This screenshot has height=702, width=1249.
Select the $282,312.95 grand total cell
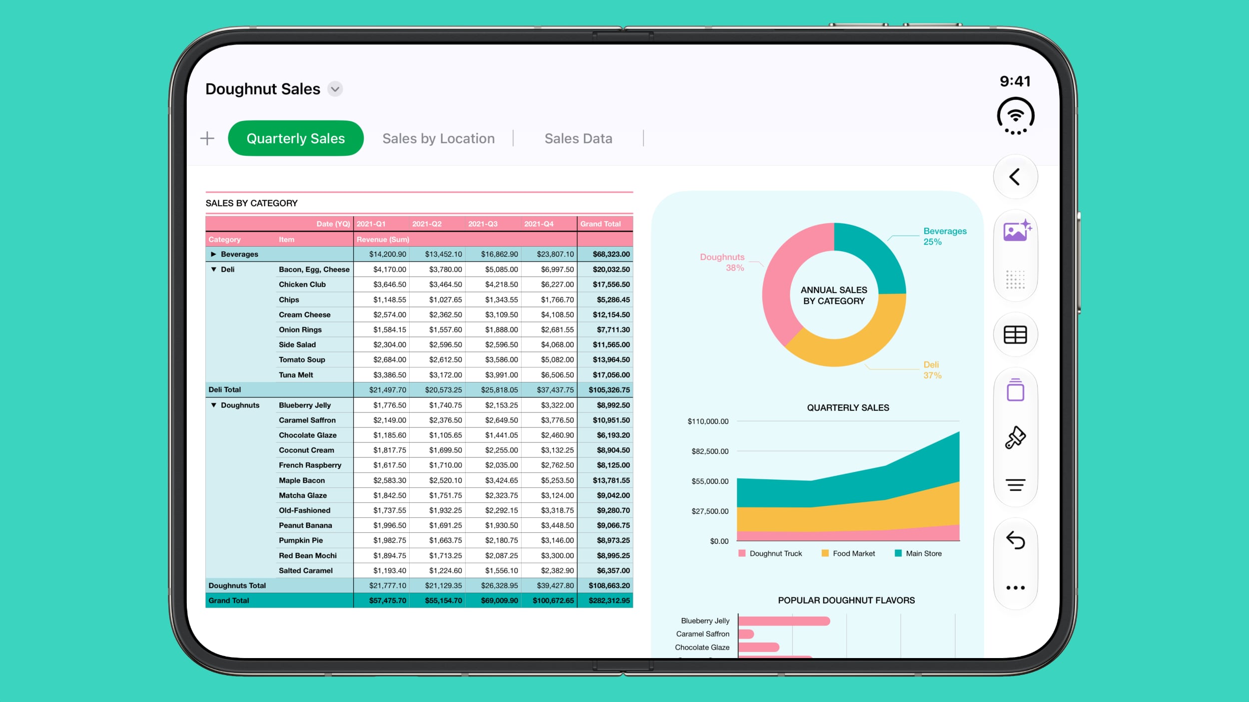605,600
